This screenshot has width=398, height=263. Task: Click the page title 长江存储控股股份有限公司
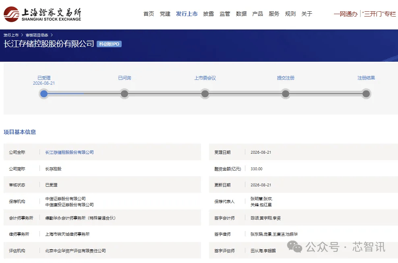click(x=49, y=44)
